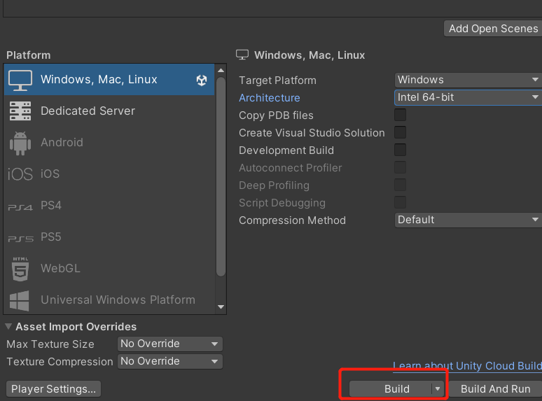542x401 pixels.
Task: Toggle the Autoconnect Profiler checkbox
Action: tap(401, 167)
